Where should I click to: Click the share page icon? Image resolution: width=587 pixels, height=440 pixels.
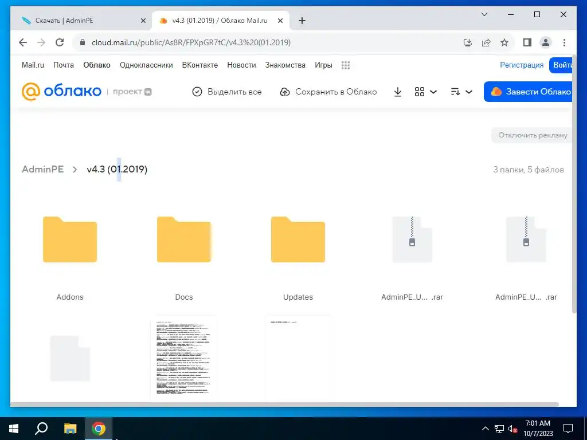coord(486,42)
